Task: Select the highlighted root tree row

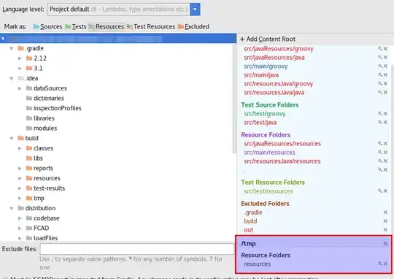Action: 118,39
